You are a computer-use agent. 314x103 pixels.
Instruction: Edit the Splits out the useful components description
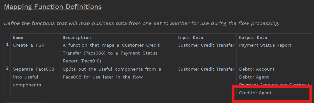[112, 73]
